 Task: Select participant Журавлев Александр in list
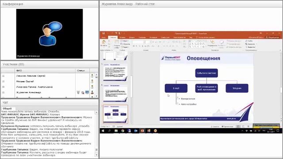click(28, 92)
